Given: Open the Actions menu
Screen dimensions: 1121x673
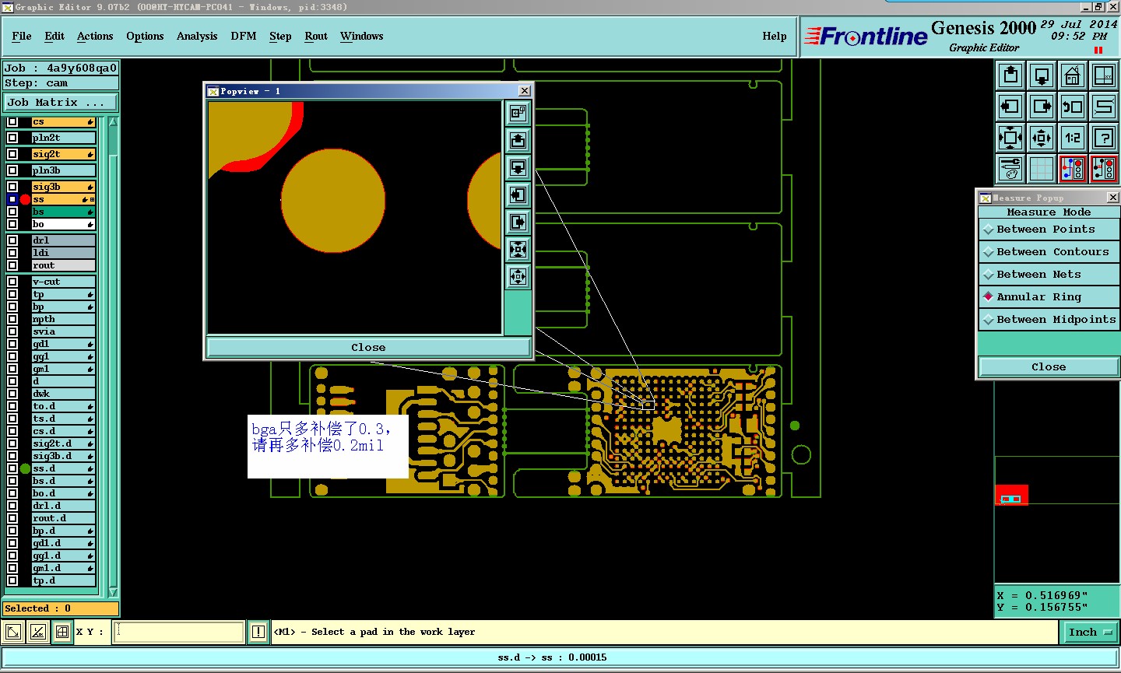Looking at the screenshot, I should point(95,36).
